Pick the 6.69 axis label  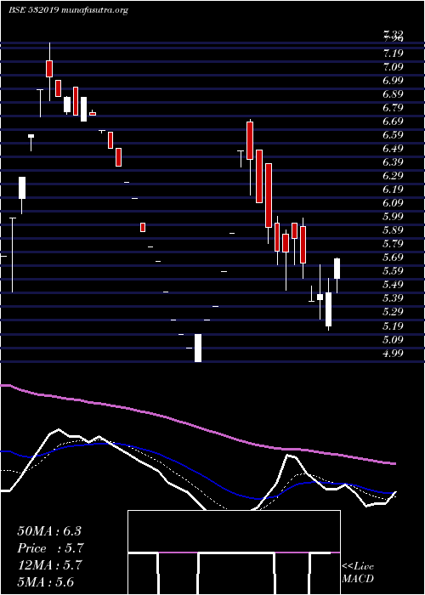[x=393, y=122]
